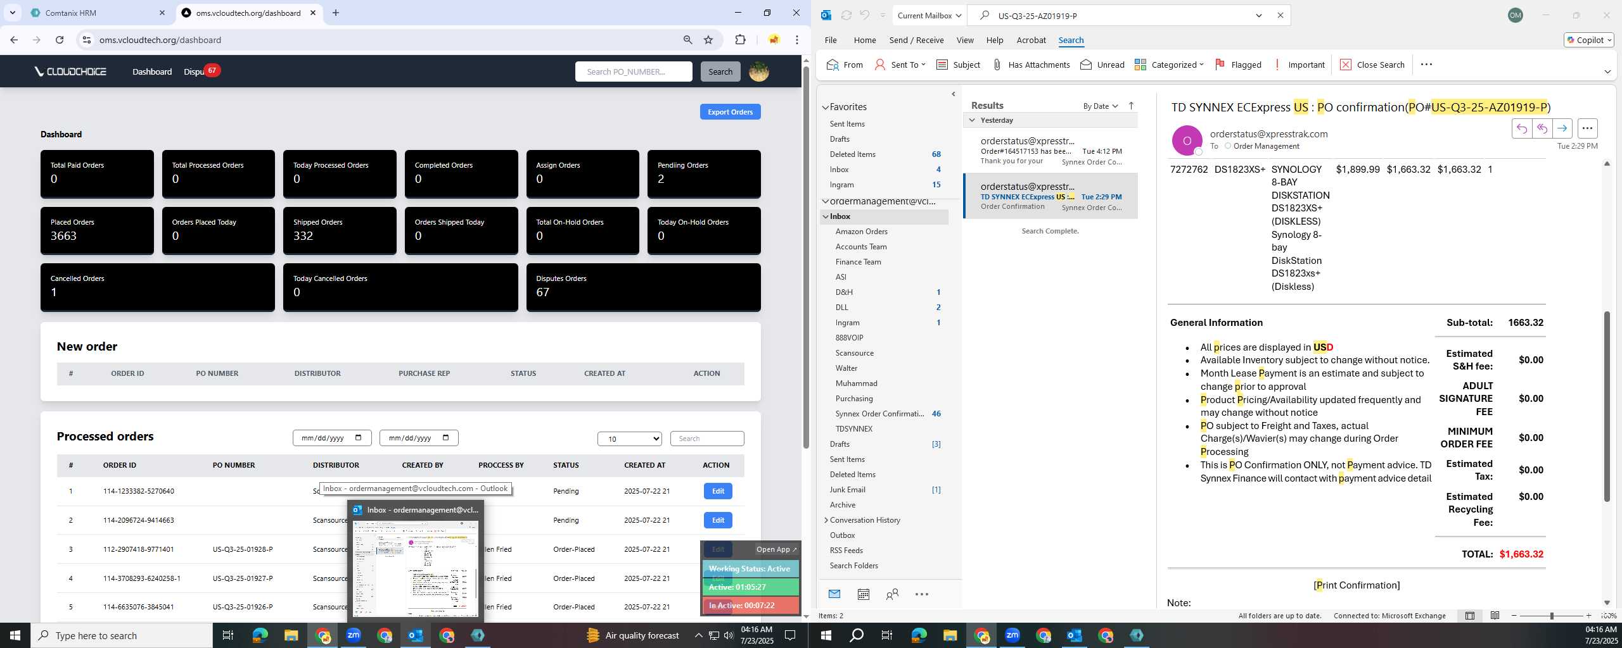Expand Conversation History folder

[x=826, y=520]
